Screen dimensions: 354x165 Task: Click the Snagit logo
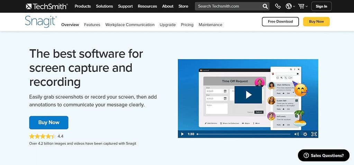coord(41,22)
